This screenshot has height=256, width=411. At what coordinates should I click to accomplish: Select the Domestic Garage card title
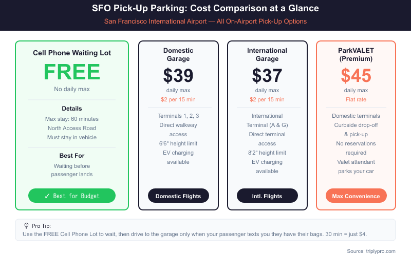178,55
